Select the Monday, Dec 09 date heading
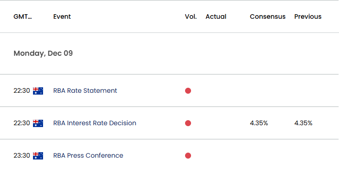 43,53
